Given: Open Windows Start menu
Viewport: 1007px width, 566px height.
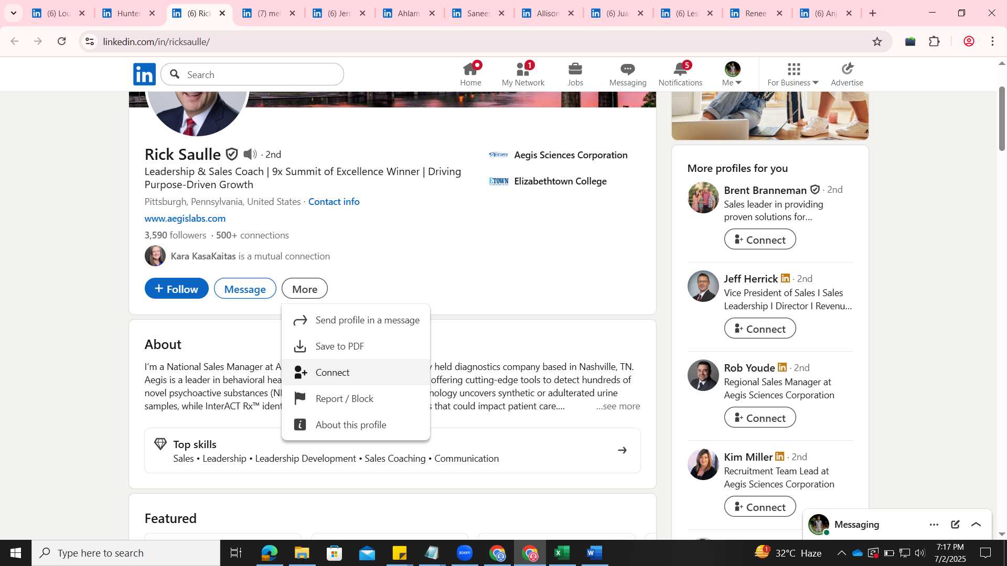Looking at the screenshot, I should (x=15, y=553).
